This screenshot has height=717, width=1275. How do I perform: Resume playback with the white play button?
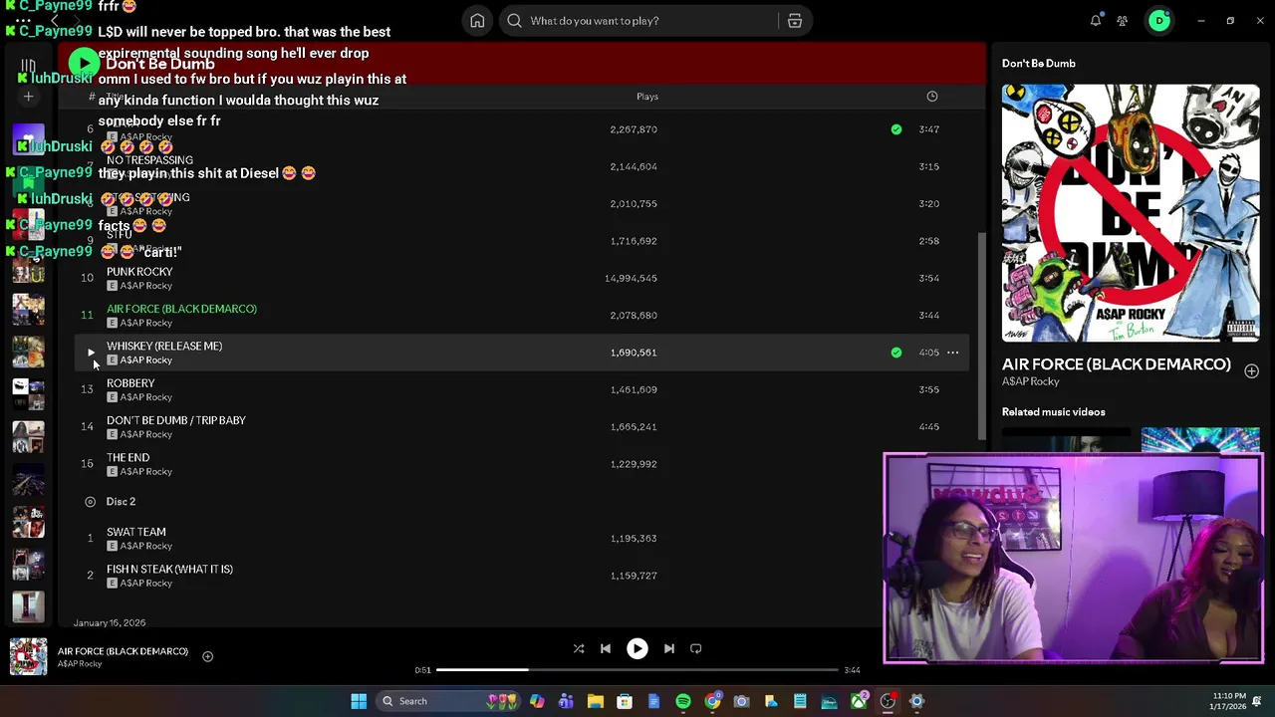tap(637, 648)
